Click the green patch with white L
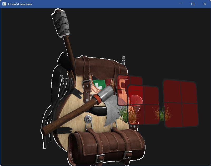211x166 pixels. coord(99,85)
